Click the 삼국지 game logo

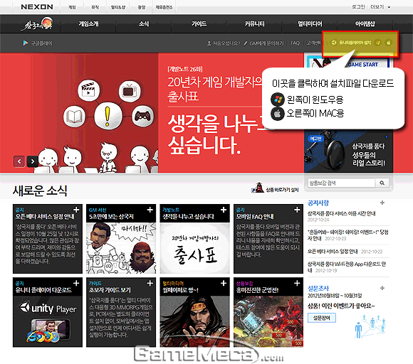tap(37, 24)
